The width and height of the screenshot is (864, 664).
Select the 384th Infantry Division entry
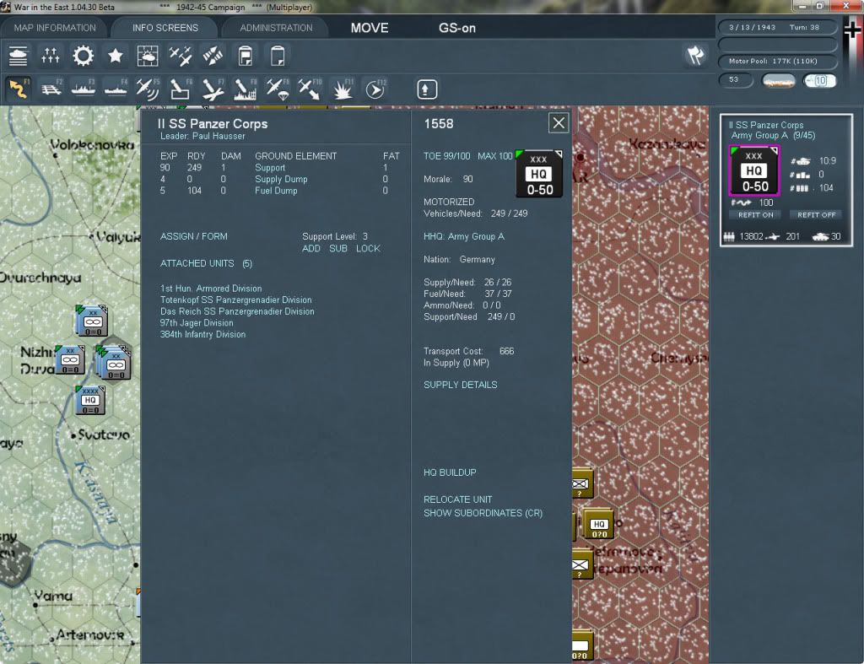[202, 334]
